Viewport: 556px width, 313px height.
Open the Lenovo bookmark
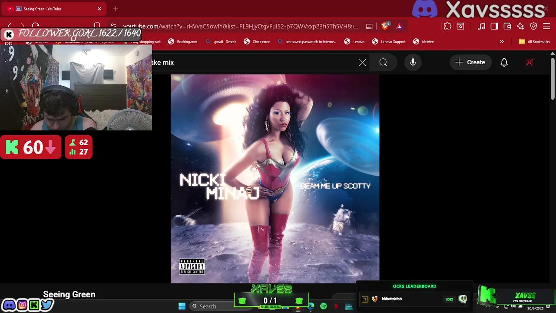coord(354,42)
